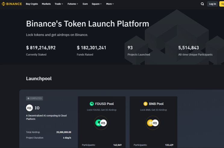Click the $ 819,216,592 Currently Staked value

pyautogui.click(x=41, y=48)
